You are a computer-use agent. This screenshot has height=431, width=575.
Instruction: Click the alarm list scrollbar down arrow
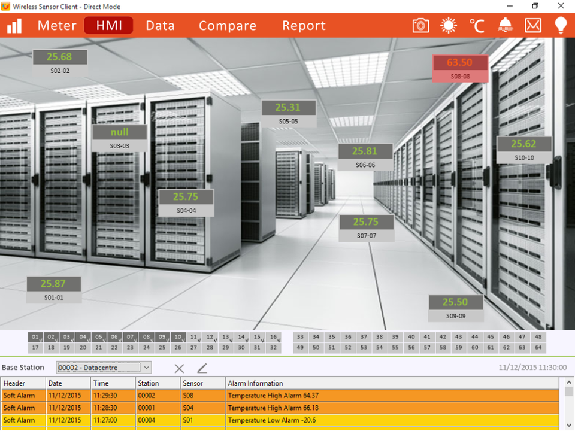tap(569, 425)
